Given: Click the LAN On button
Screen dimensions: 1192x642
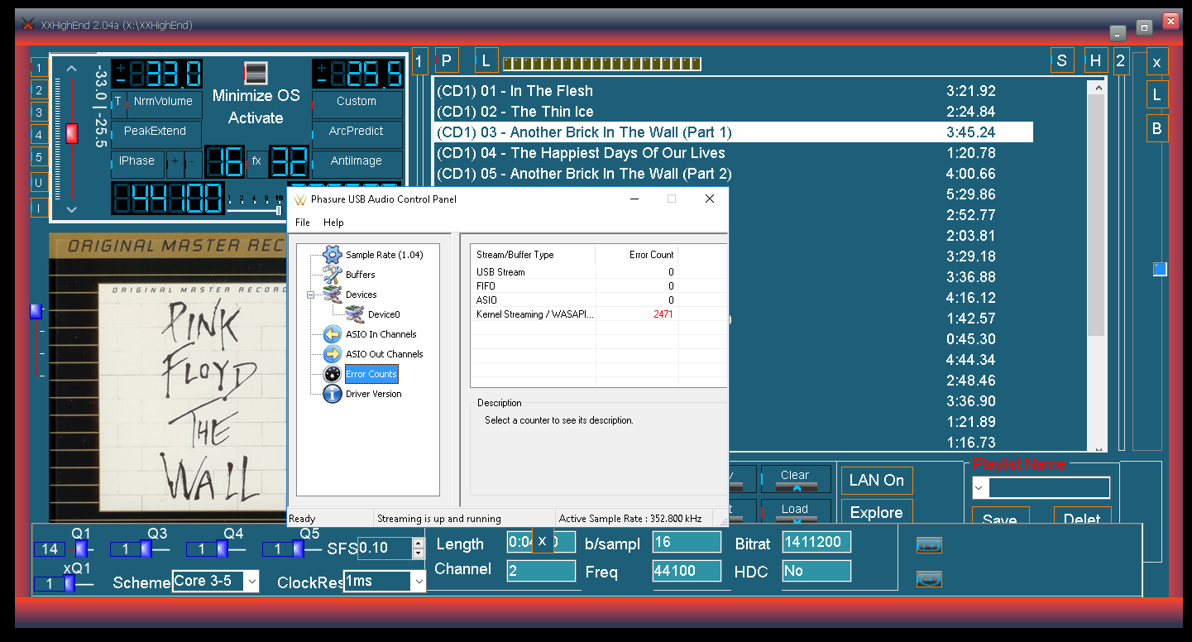Looking at the screenshot, I should tap(877, 481).
